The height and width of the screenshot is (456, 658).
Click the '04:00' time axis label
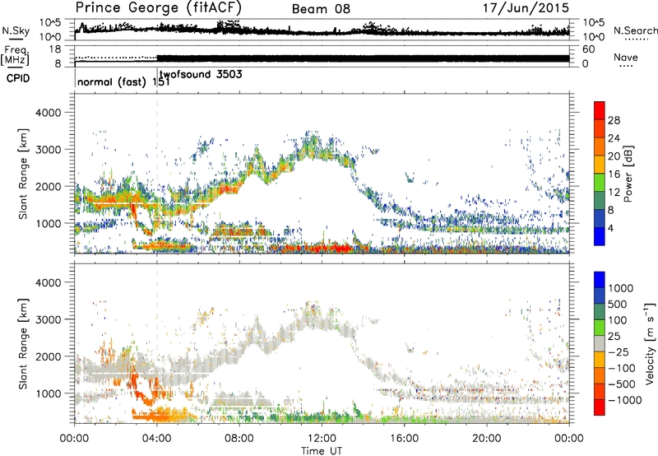pos(157,439)
